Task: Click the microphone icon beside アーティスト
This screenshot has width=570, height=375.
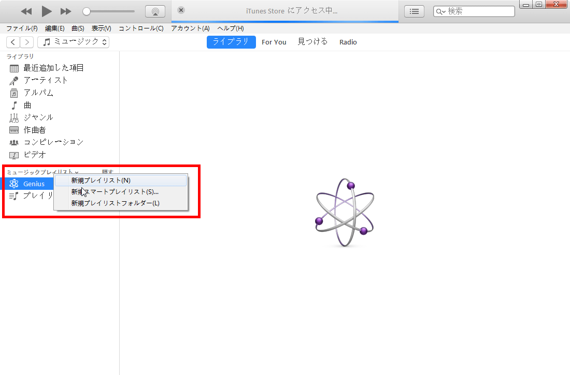Action: click(x=14, y=81)
